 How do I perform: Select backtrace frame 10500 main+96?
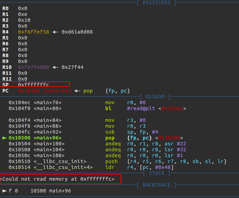51,191
